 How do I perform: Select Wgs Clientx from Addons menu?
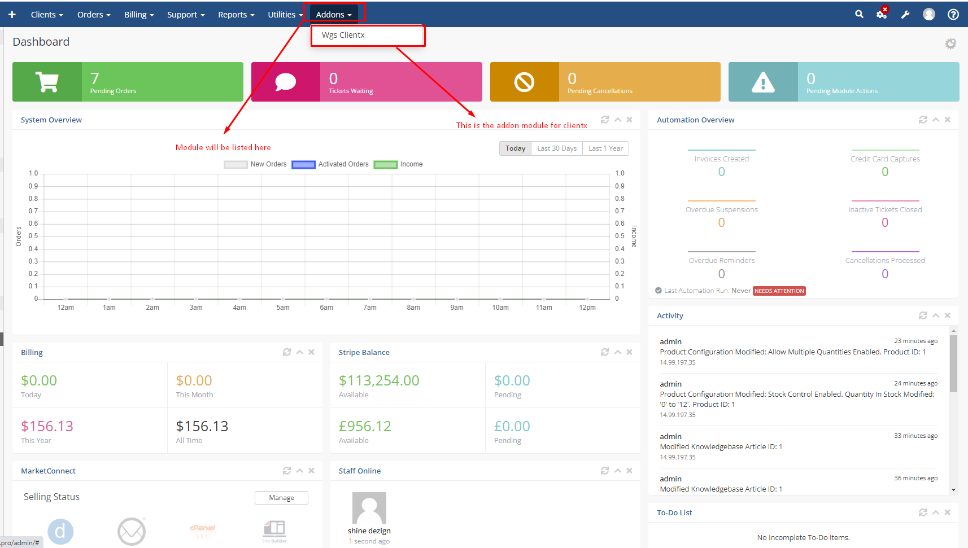point(343,35)
